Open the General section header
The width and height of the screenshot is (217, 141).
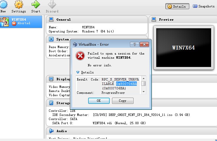(97, 19)
